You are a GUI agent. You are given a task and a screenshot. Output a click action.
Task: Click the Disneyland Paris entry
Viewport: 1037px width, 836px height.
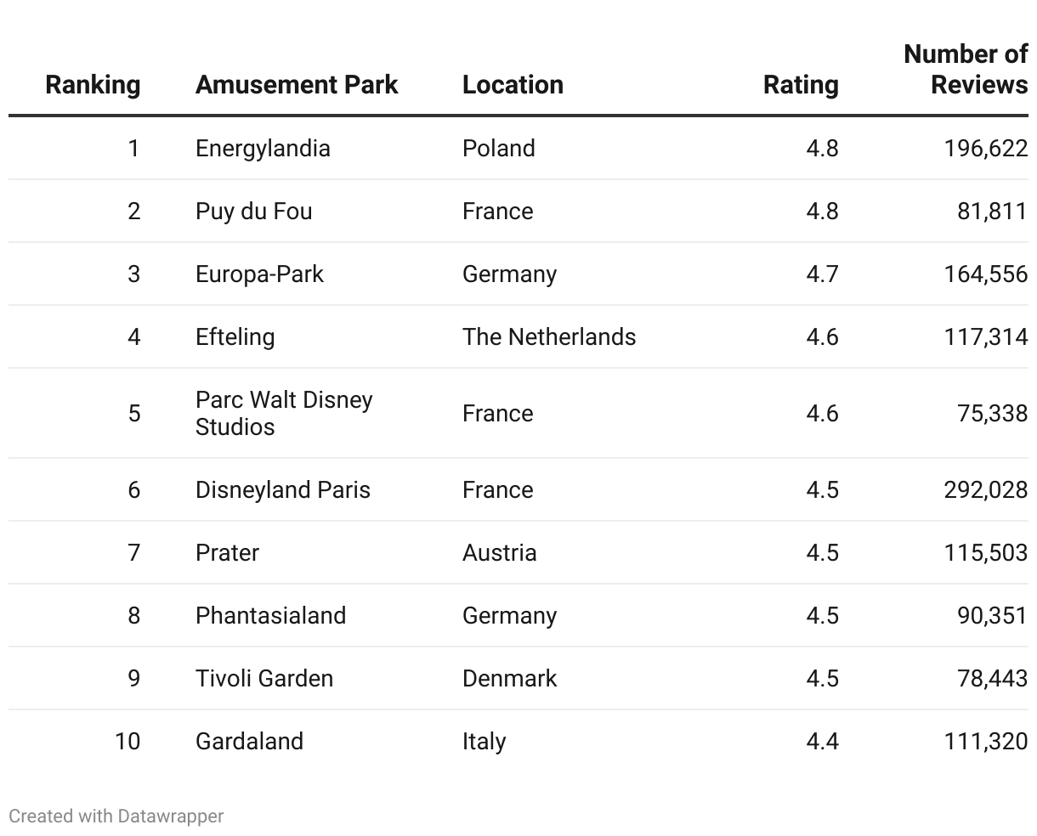coord(282,490)
